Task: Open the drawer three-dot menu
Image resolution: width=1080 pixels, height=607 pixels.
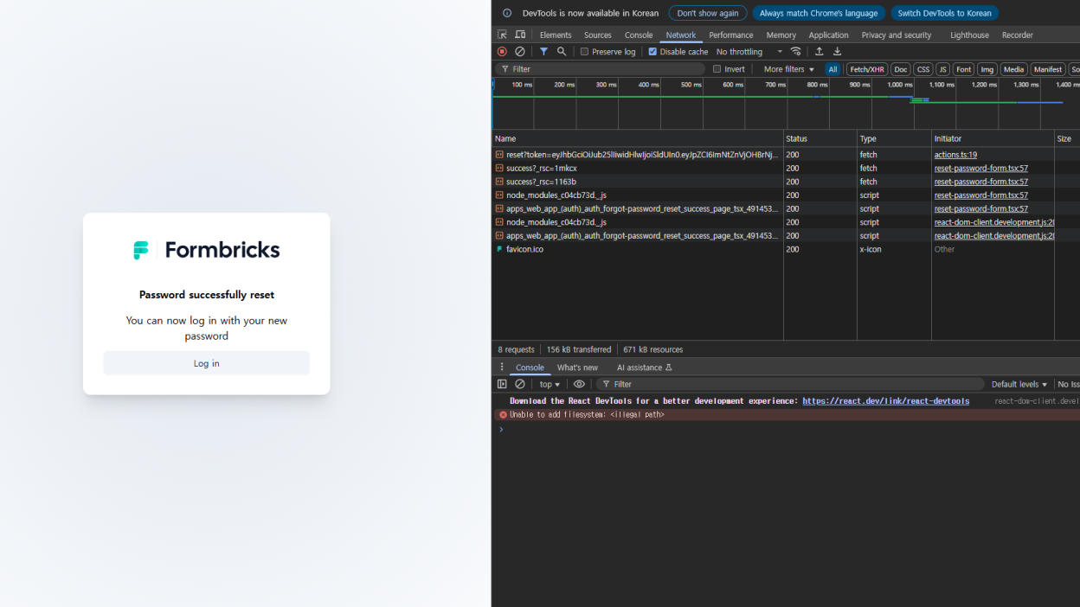Action: coord(501,367)
